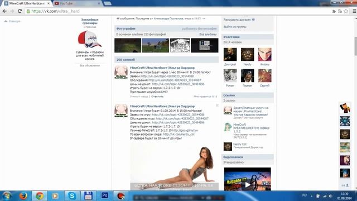Click the address bar showing vk.com/ultra__hard
The width and height of the screenshot is (357, 201).
177,11
